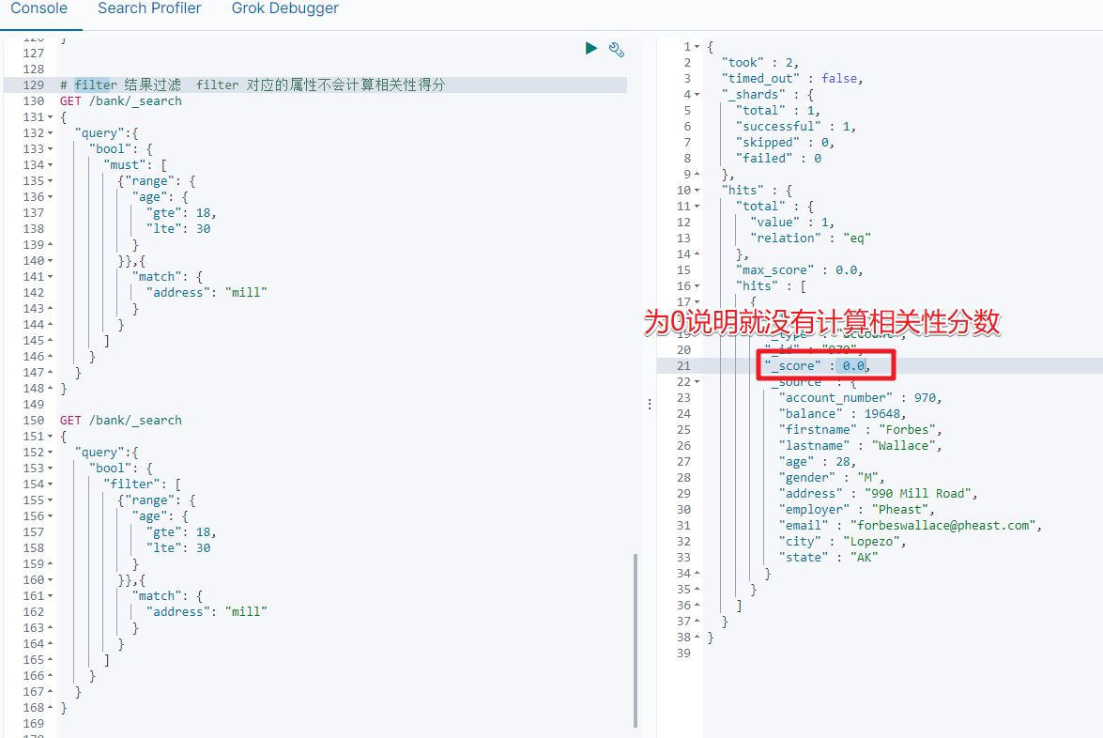Fold the "total" block at output line 11

coord(697,207)
